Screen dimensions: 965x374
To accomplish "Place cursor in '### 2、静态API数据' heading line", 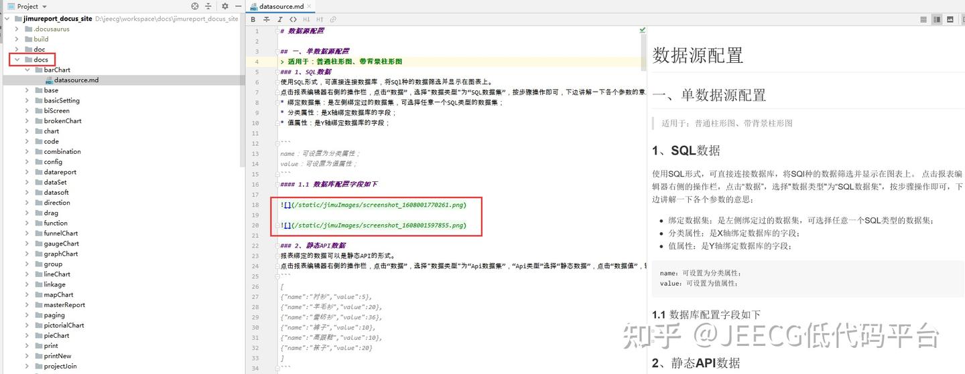I will click(314, 246).
